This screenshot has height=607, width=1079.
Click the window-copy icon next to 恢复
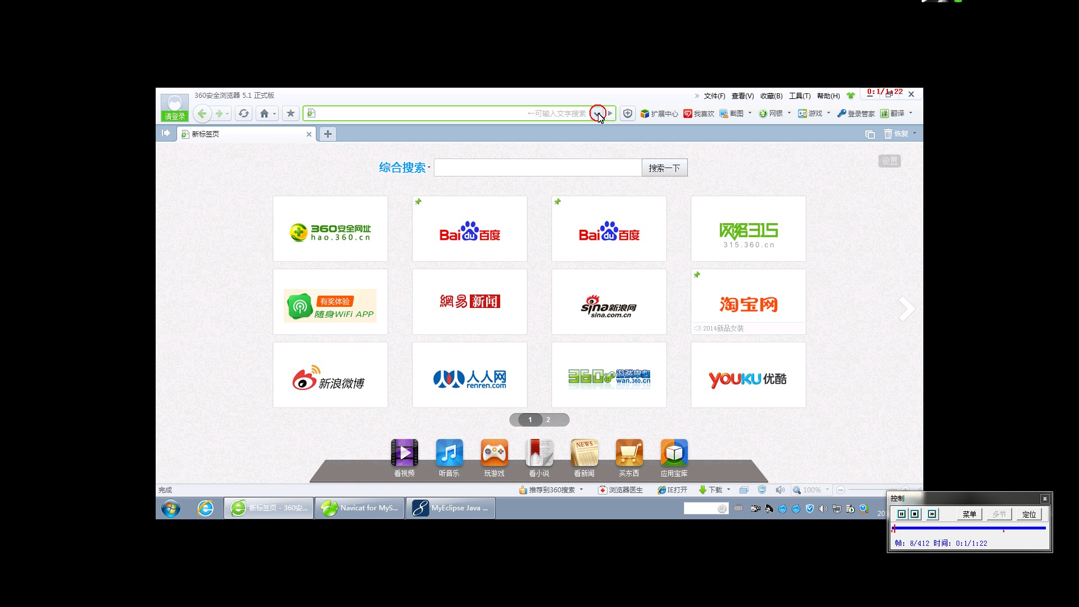870,134
